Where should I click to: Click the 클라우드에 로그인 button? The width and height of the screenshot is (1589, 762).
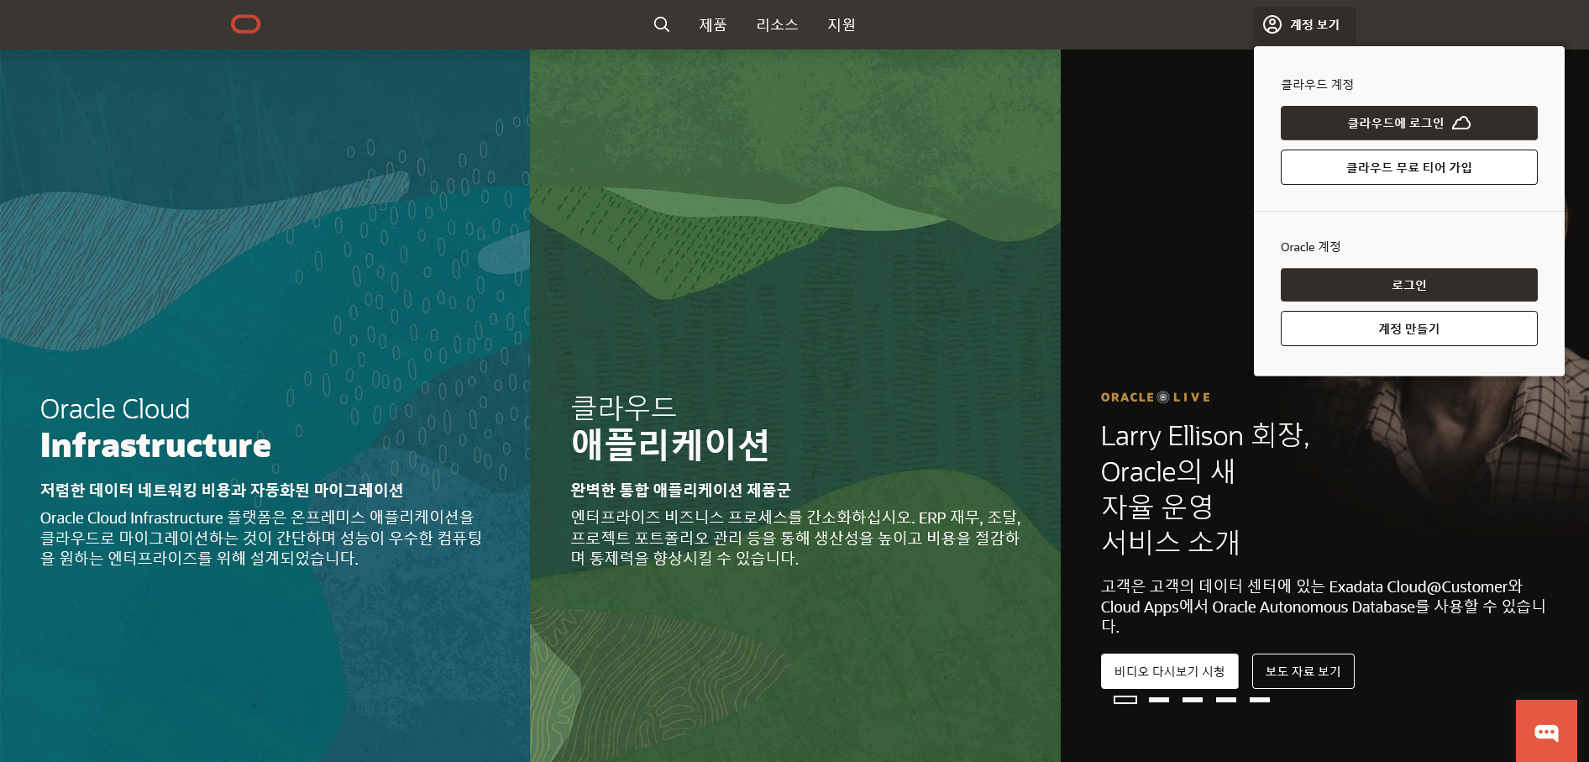[x=1409, y=123]
